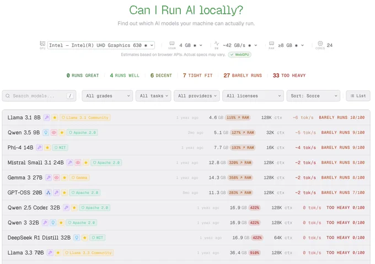The height and width of the screenshot is (264, 375).
Task: Click the 64K ctx value on DeepSeek row
Action: [x=283, y=238]
